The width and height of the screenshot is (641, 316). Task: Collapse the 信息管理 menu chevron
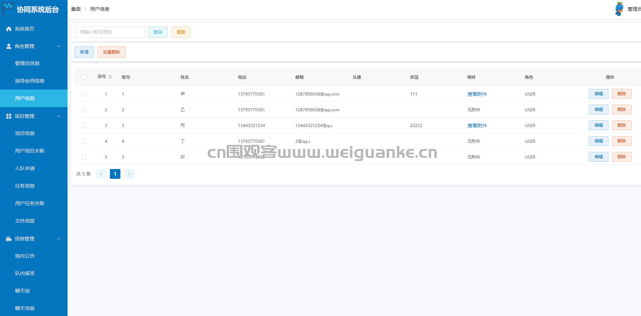click(x=58, y=239)
